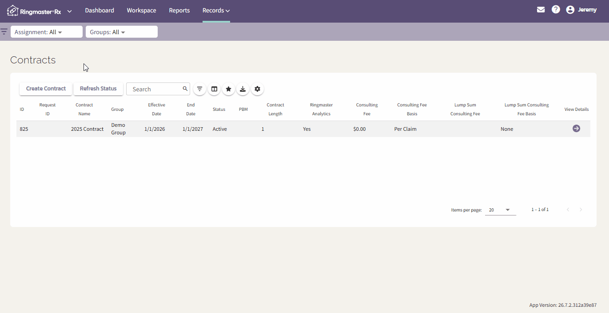Image resolution: width=609 pixels, height=313 pixels.
Task: Click into the Search input field
Action: [x=155, y=89]
